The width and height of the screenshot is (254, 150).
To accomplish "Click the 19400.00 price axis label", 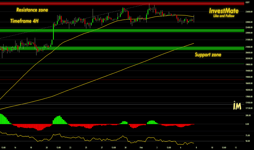I will coord(249,71).
